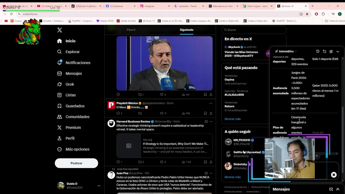The width and height of the screenshot is (345, 194).
Task: Expand the Mensajes drawer with double chevron
Action: [338, 189]
